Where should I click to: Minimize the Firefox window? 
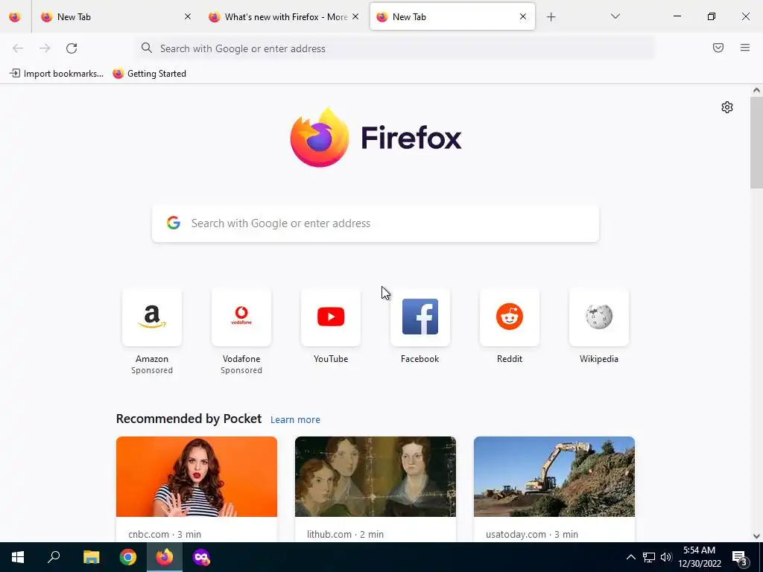677,16
